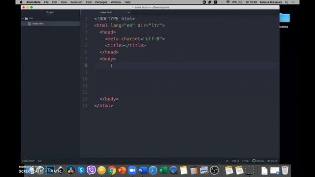Click the meta charset line
The height and width of the screenshot is (177, 315).
point(135,39)
